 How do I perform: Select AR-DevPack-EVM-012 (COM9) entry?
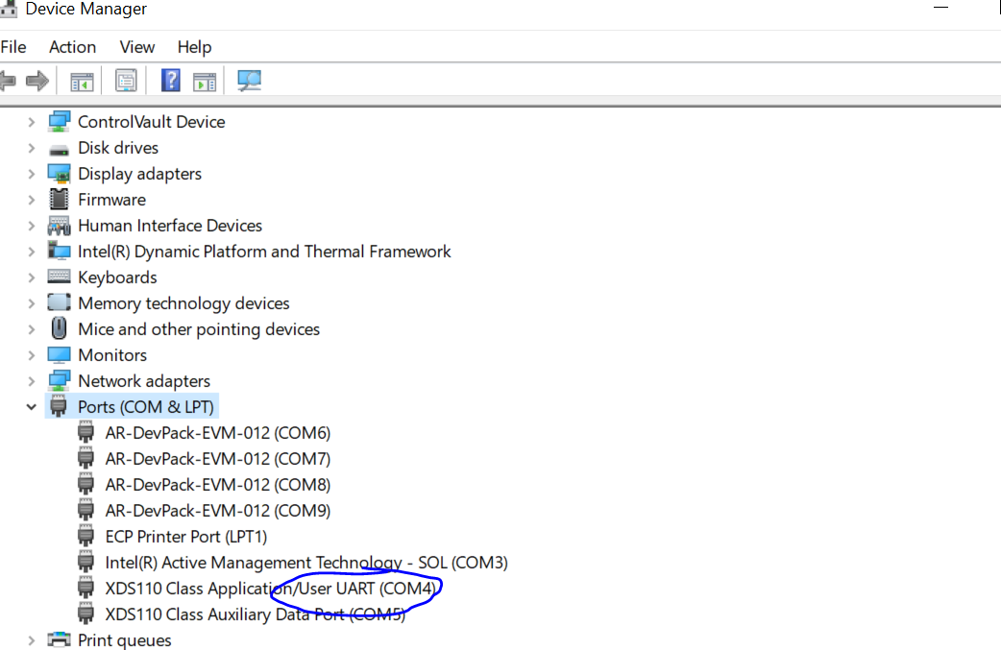[x=218, y=511]
